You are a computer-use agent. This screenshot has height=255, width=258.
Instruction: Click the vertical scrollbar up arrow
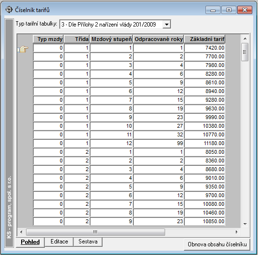(245, 39)
